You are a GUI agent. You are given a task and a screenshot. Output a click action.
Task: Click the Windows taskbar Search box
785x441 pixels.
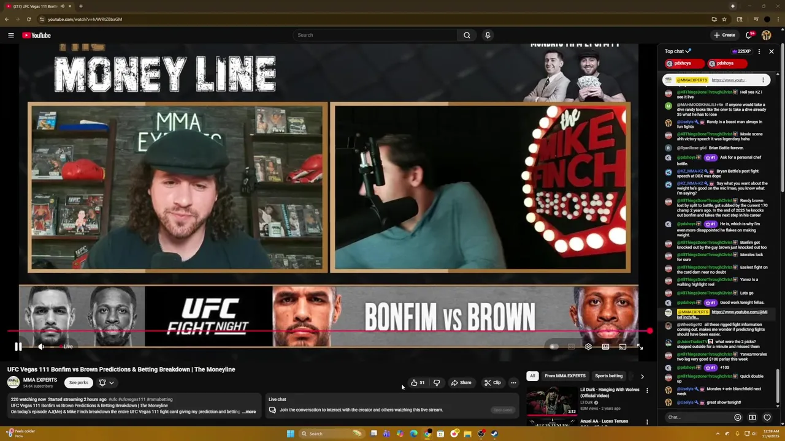click(331, 434)
